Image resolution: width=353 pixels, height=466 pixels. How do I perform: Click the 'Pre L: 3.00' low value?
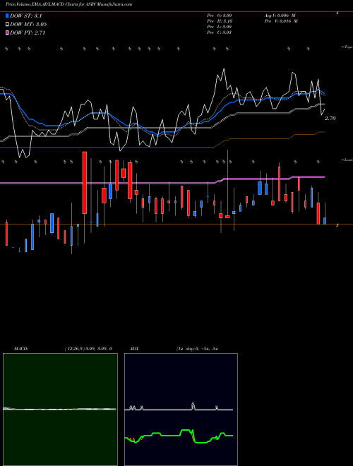220,27
